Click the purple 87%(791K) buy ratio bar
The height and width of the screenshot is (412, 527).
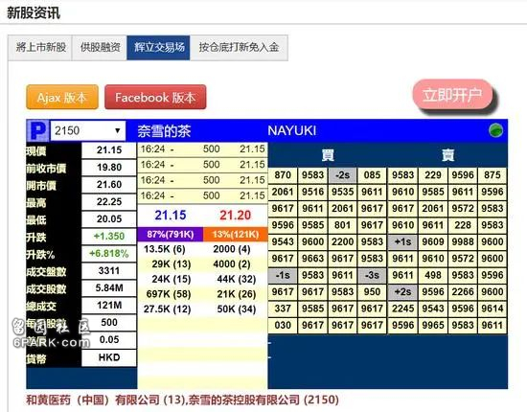pos(170,234)
